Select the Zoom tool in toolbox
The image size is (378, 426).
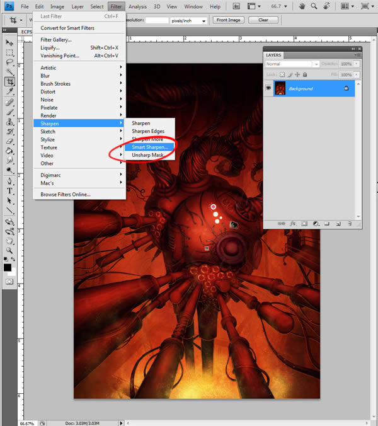coord(9,250)
